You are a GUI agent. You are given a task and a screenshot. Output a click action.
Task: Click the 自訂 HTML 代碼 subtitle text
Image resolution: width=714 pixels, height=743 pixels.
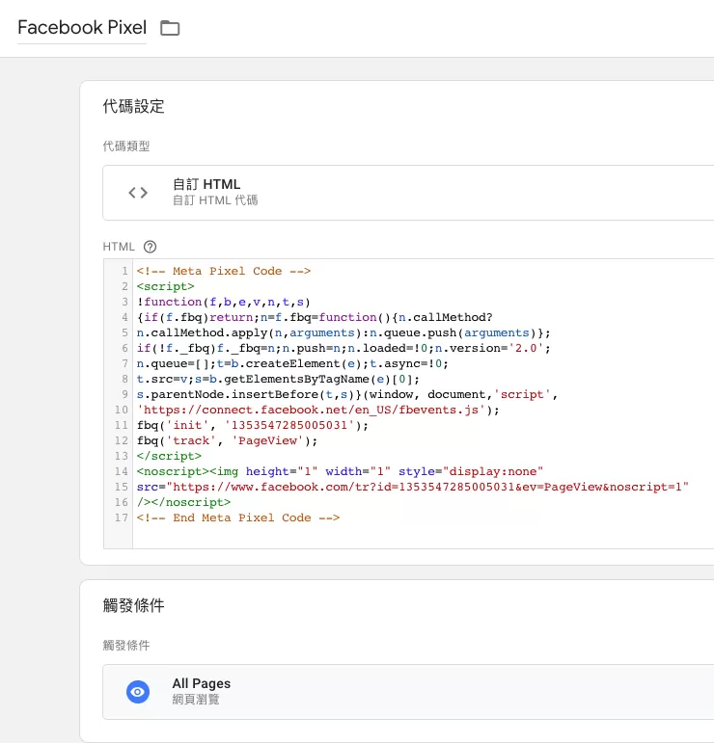click(215, 200)
